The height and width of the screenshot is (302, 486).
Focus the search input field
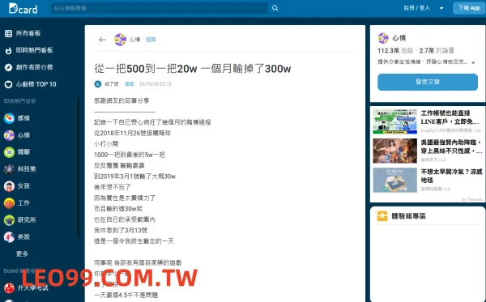[160, 8]
